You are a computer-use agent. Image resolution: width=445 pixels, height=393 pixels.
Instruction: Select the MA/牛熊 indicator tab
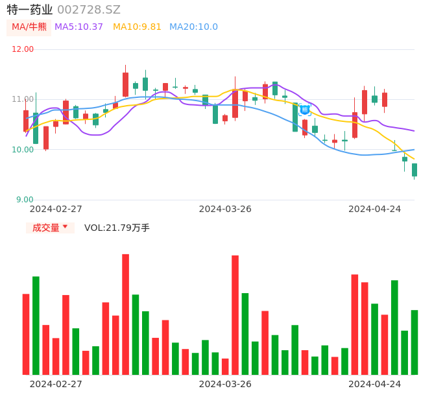(29, 27)
